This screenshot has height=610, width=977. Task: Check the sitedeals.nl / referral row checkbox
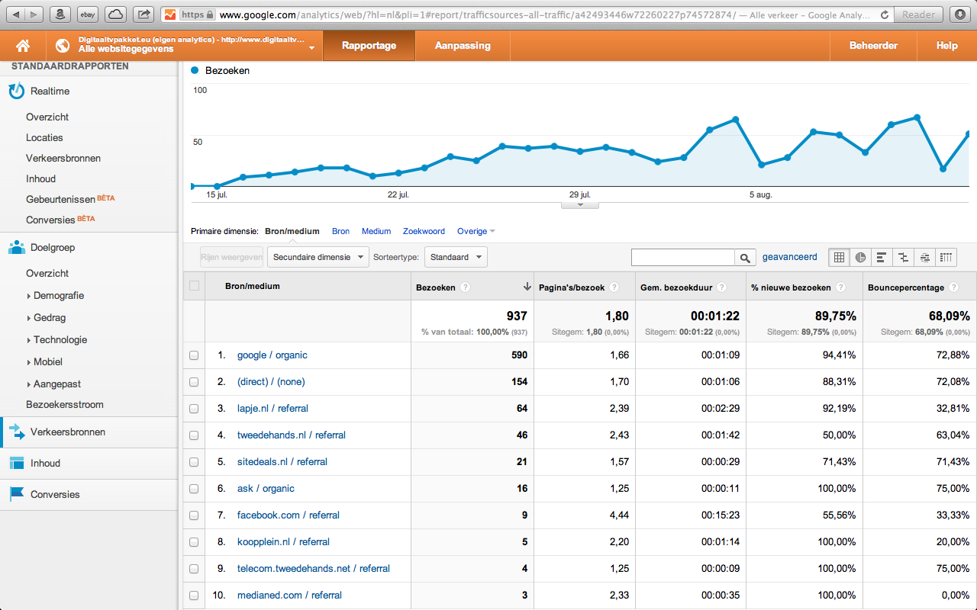[194, 462]
